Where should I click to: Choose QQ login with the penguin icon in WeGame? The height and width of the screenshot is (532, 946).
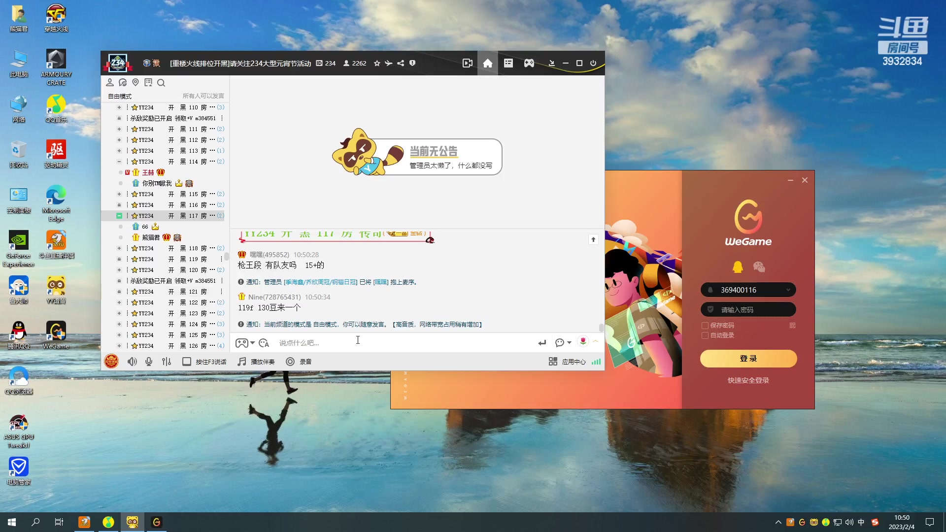pos(738,267)
